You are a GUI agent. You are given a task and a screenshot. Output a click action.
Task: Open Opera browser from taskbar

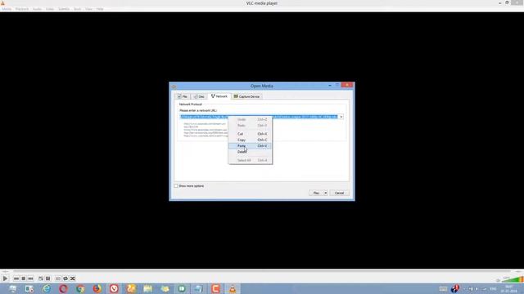click(63, 288)
